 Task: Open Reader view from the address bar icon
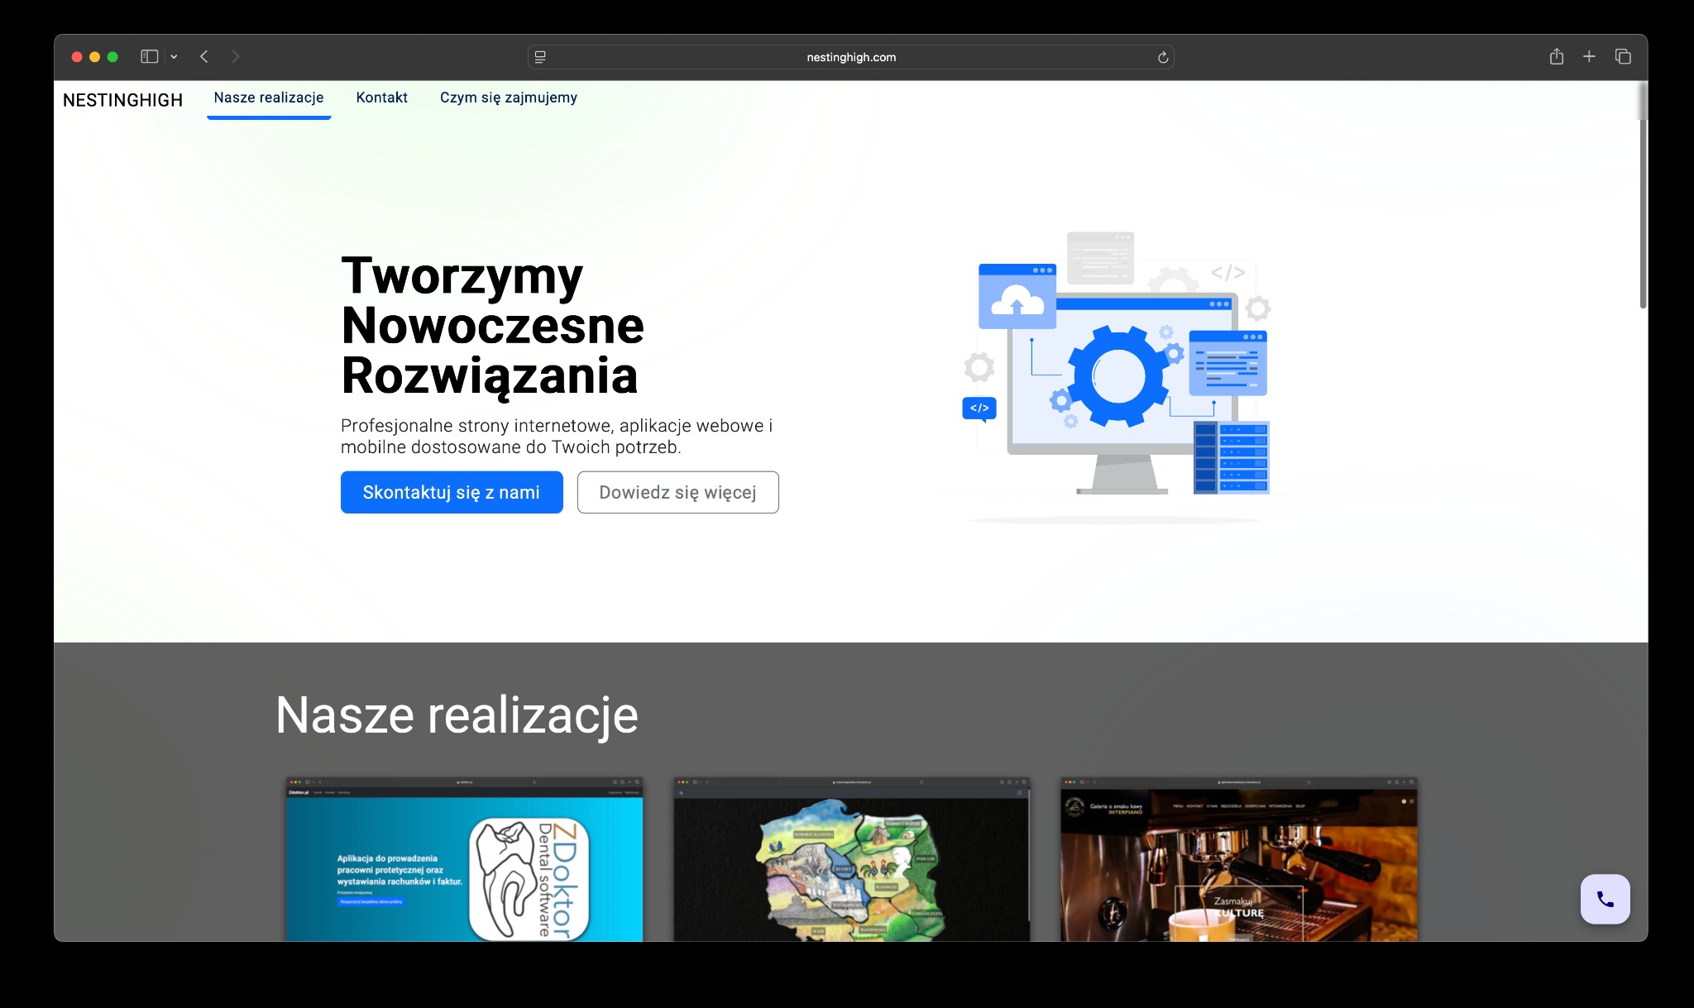point(541,57)
